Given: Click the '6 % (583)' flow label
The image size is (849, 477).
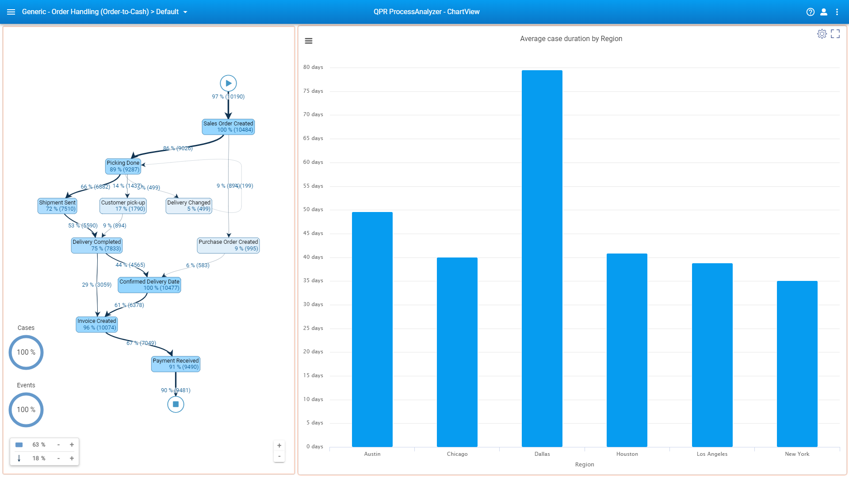Looking at the screenshot, I should coord(198,265).
